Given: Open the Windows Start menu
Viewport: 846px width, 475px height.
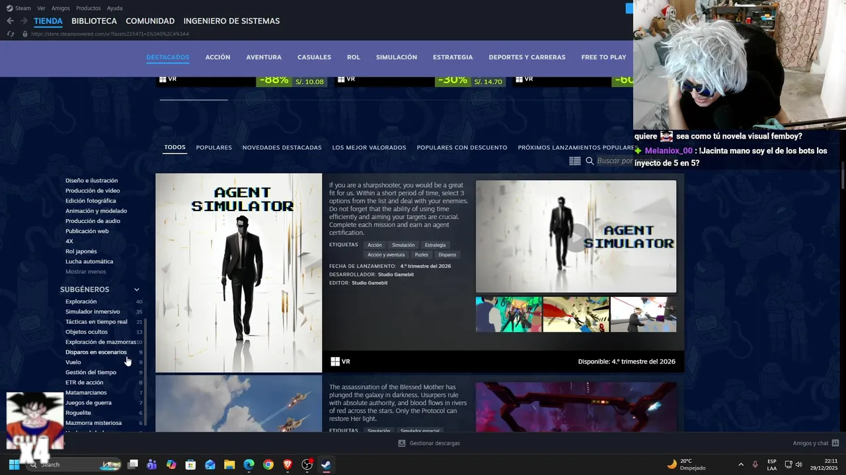Looking at the screenshot, I should coord(14,464).
